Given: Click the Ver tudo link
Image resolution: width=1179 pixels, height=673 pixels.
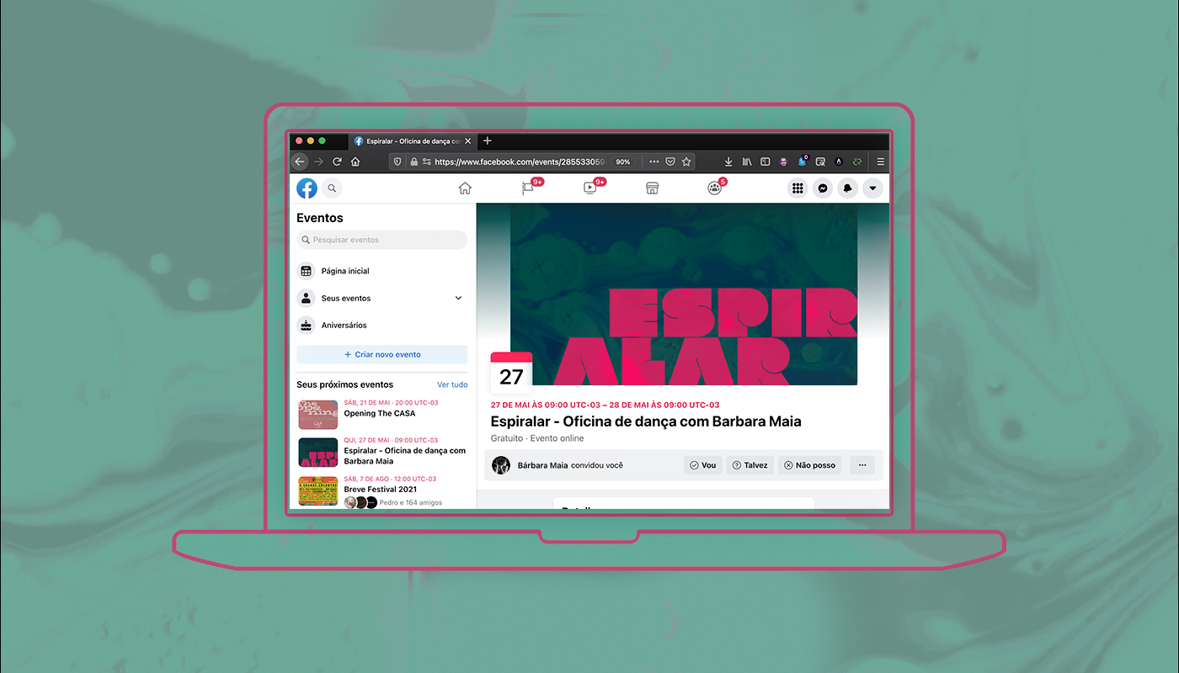Looking at the screenshot, I should 452,384.
